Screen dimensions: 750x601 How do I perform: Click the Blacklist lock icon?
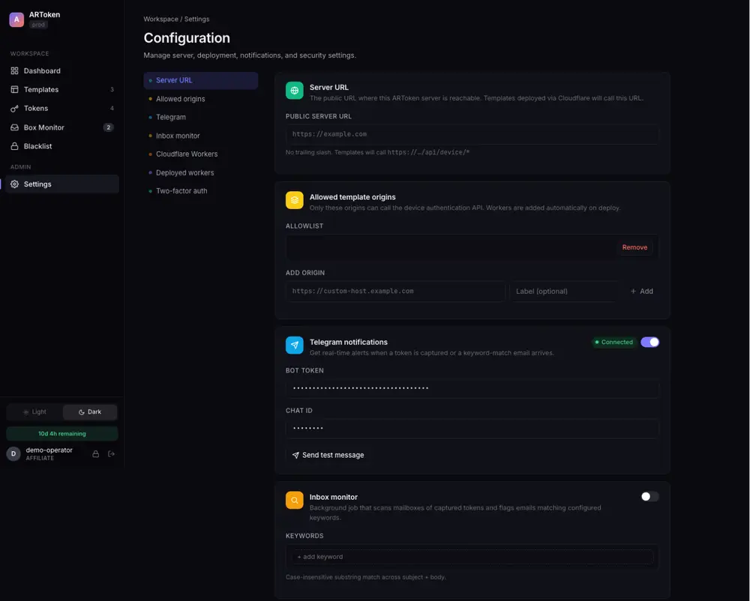14,146
